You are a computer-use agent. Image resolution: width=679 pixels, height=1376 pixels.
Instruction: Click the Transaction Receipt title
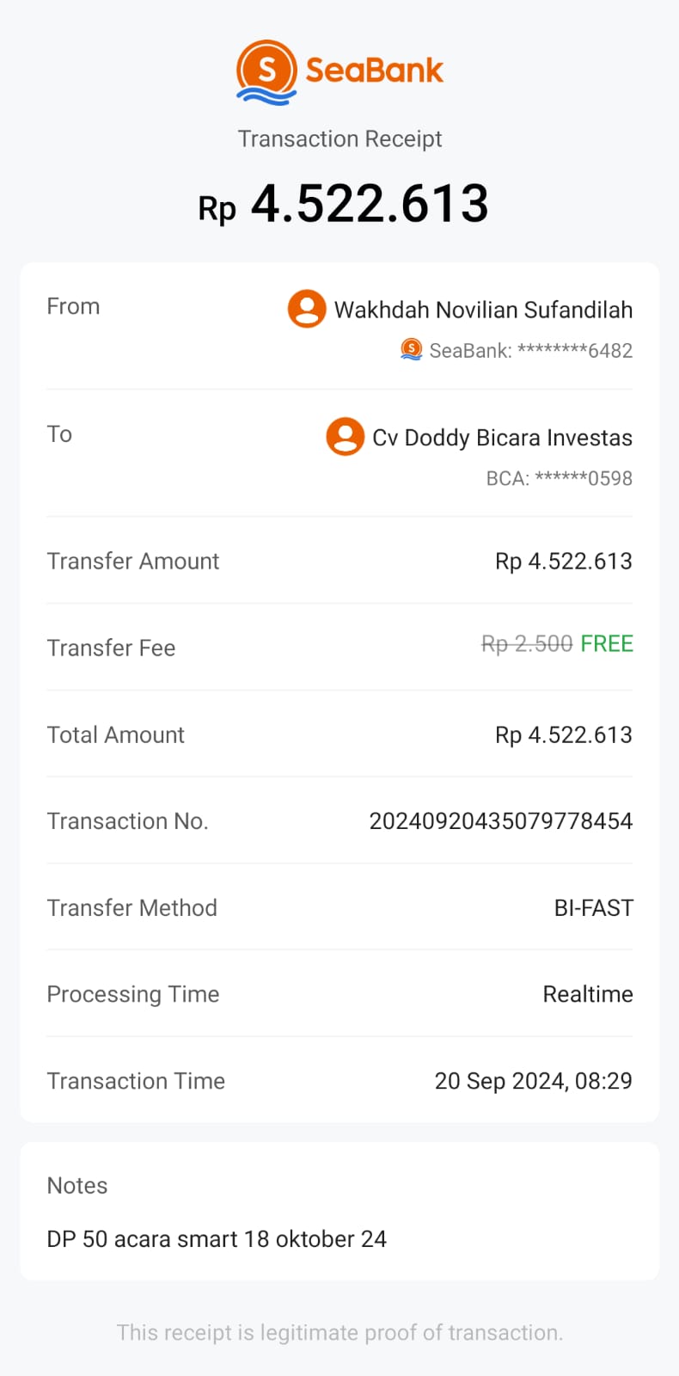[x=339, y=139]
